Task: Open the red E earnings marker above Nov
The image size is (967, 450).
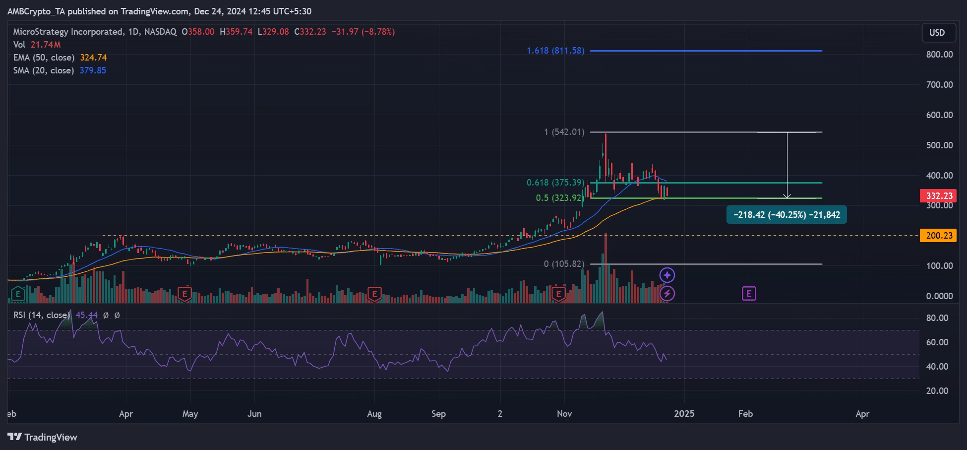Action: point(558,294)
